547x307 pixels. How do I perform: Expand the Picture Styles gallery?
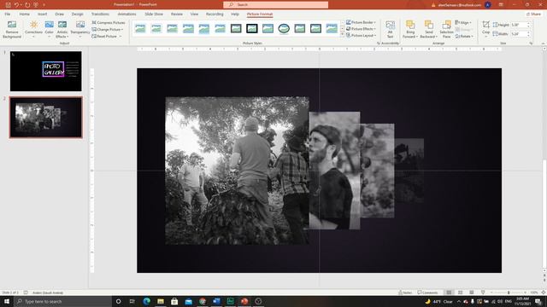(342, 35)
